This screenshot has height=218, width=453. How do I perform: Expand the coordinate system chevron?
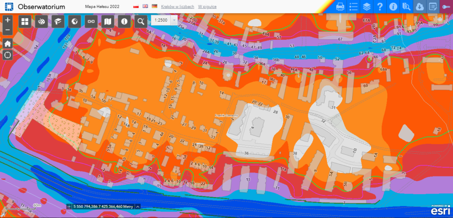138,206
